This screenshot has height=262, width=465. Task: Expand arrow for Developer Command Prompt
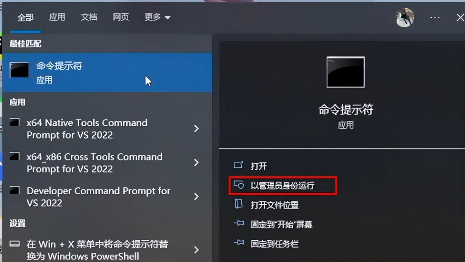pos(196,196)
